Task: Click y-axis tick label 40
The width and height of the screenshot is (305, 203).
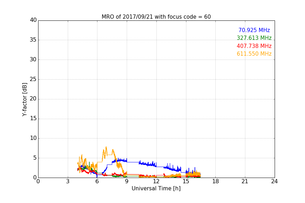Action: (33, 20)
